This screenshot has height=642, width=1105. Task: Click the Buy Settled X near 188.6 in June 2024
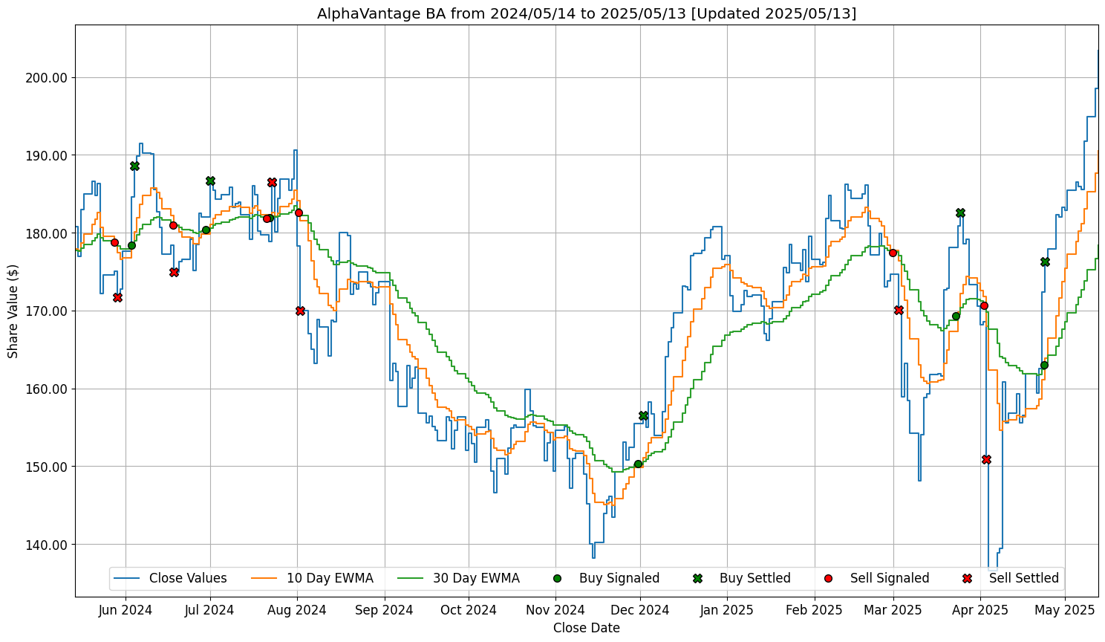coord(134,166)
